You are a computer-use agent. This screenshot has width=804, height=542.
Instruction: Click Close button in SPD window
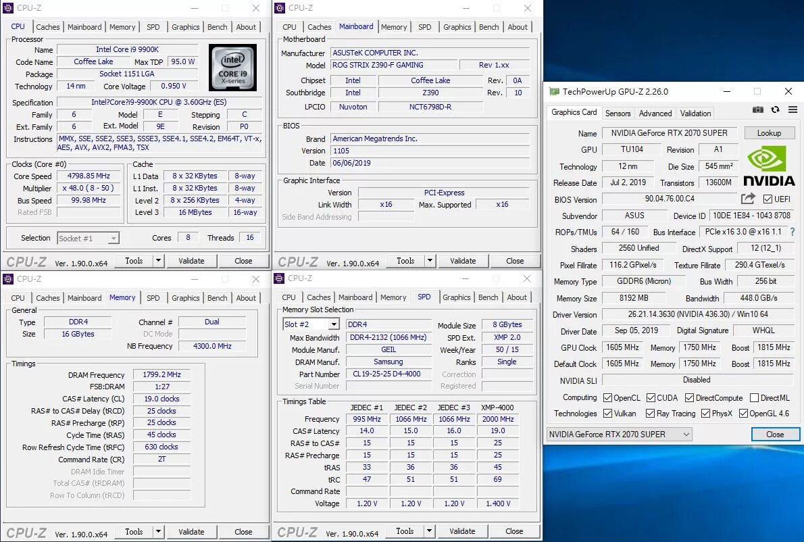click(514, 531)
